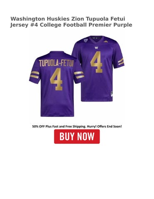Click the Washington W logo on the chest

pyautogui.click(x=96, y=48)
